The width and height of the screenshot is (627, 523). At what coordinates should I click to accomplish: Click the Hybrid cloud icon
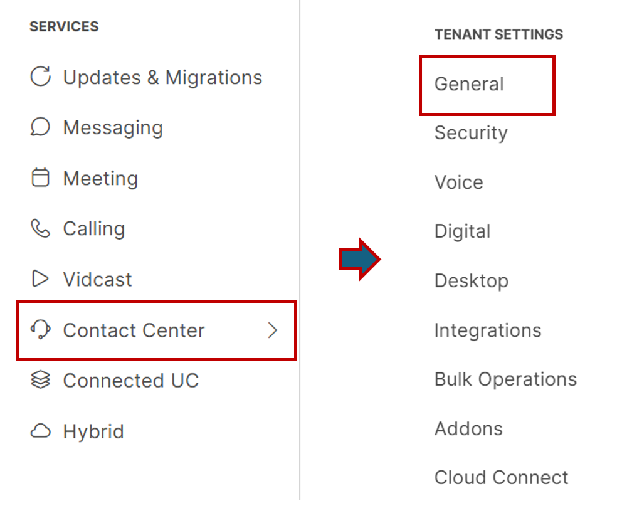41,431
